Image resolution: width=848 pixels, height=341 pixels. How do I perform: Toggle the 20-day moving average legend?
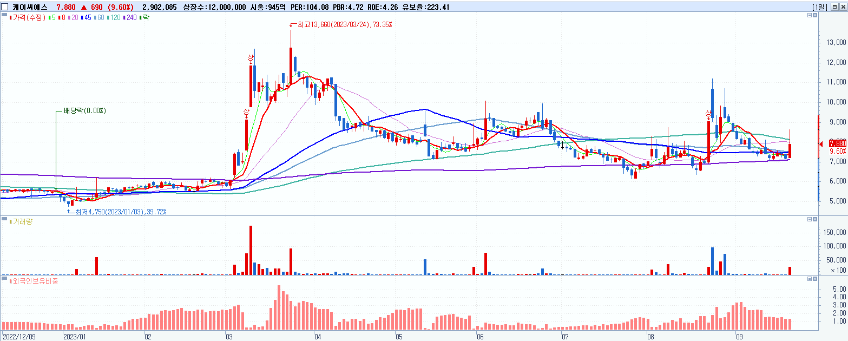(74, 18)
